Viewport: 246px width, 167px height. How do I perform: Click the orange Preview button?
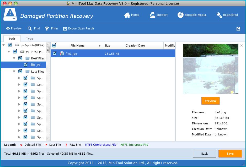(211, 101)
